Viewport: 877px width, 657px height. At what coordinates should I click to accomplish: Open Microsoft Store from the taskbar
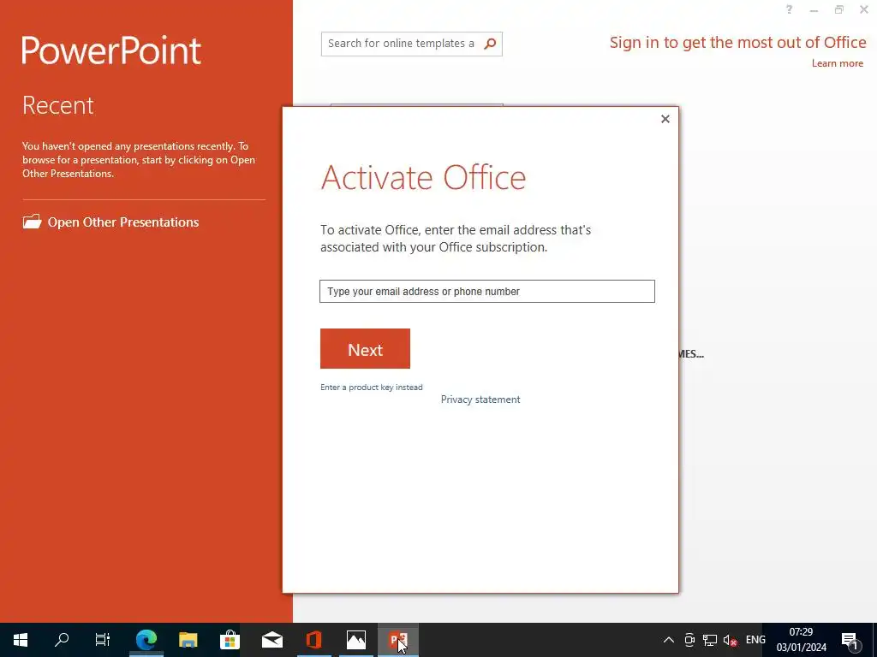click(x=230, y=640)
